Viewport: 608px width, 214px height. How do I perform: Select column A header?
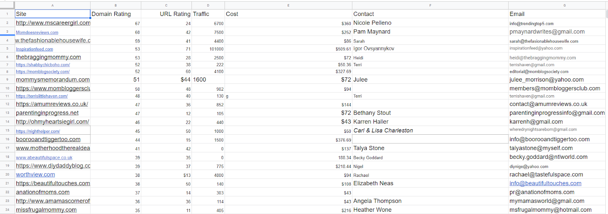click(52, 5)
